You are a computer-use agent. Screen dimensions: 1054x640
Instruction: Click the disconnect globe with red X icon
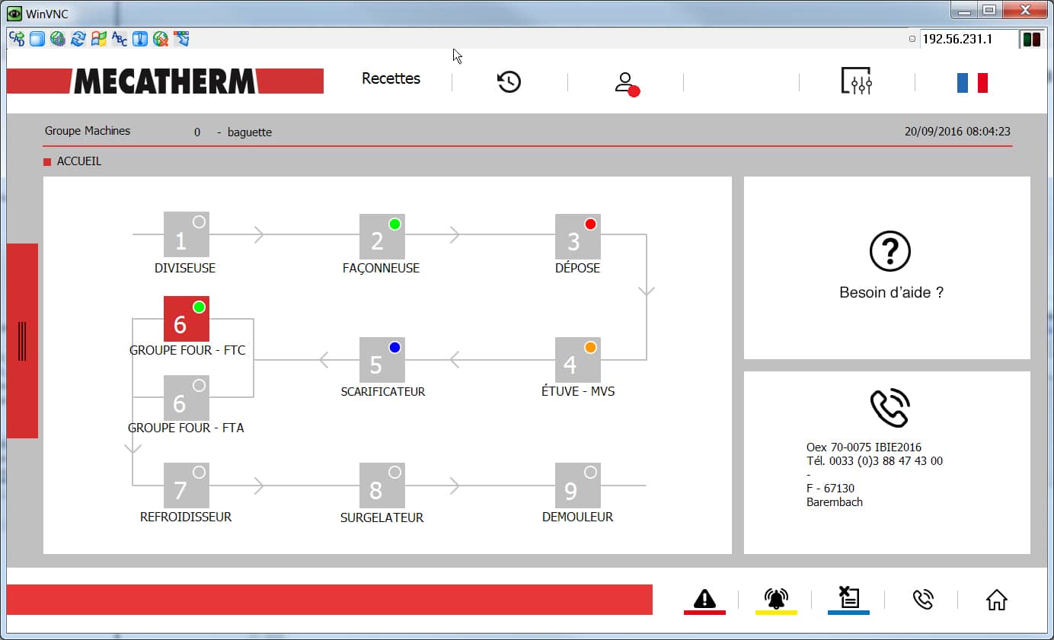(161, 39)
